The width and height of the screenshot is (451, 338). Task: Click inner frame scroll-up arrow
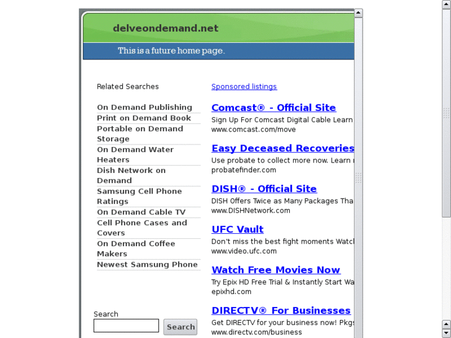tap(358, 12)
